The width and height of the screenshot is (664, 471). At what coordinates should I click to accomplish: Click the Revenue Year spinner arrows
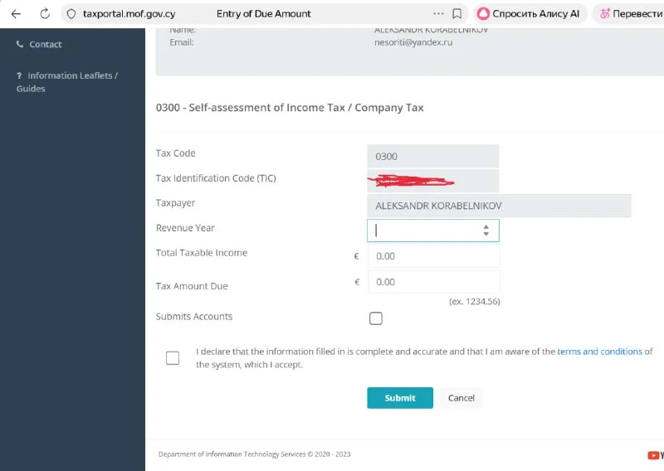(x=486, y=231)
